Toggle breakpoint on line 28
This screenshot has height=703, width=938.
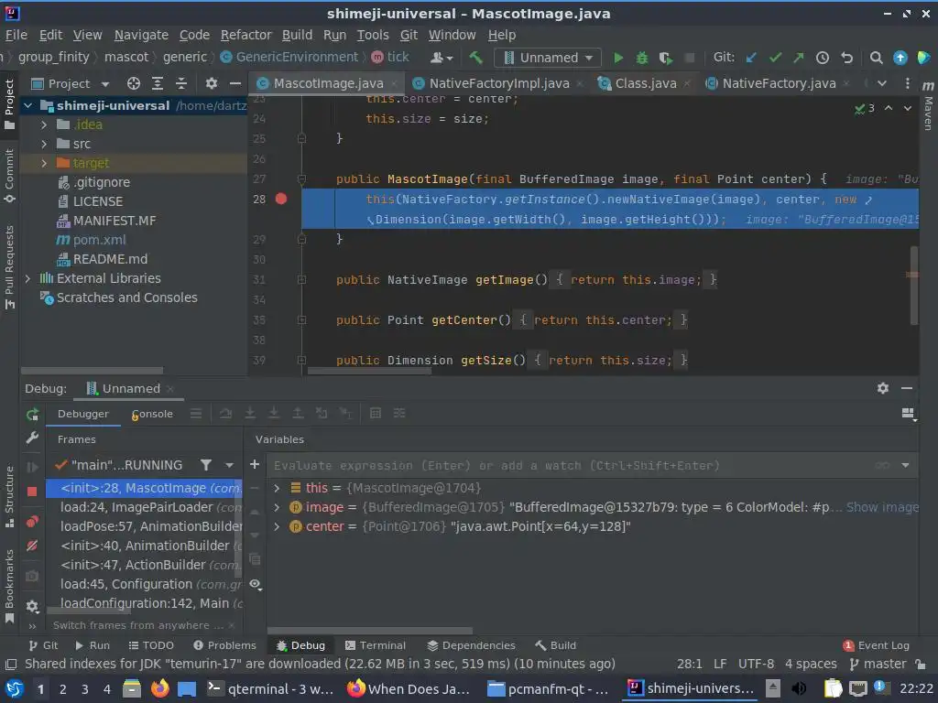[x=281, y=199]
